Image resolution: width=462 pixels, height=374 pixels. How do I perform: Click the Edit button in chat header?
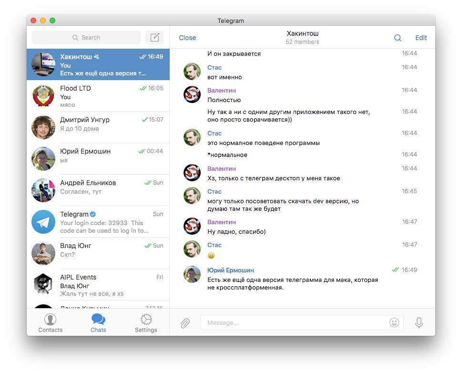coord(421,38)
